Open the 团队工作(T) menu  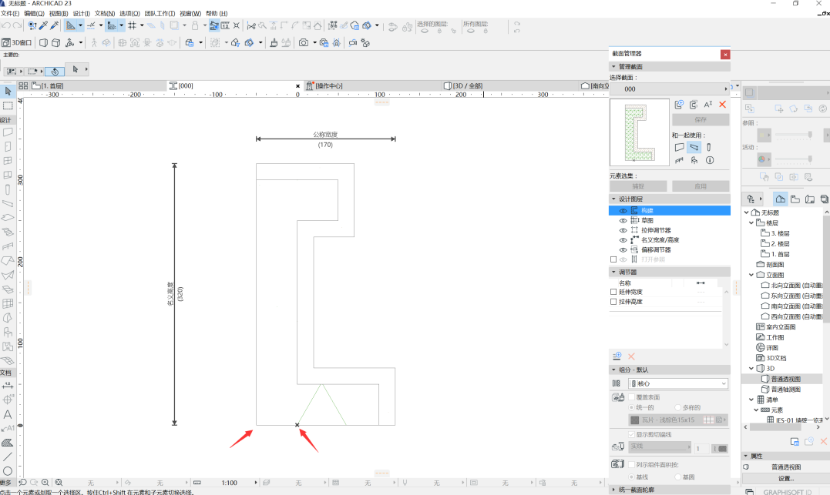[160, 13]
